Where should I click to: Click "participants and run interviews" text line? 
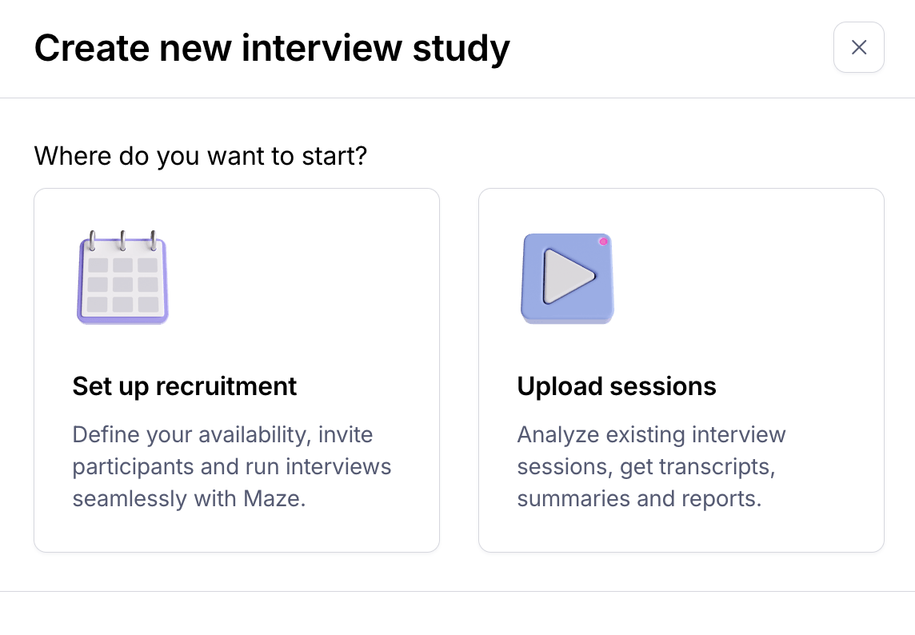point(232,467)
